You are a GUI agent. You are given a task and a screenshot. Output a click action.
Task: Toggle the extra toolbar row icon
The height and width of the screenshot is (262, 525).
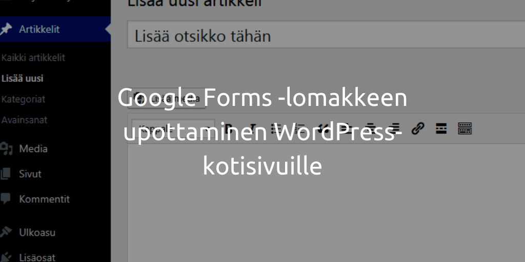pos(465,128)
